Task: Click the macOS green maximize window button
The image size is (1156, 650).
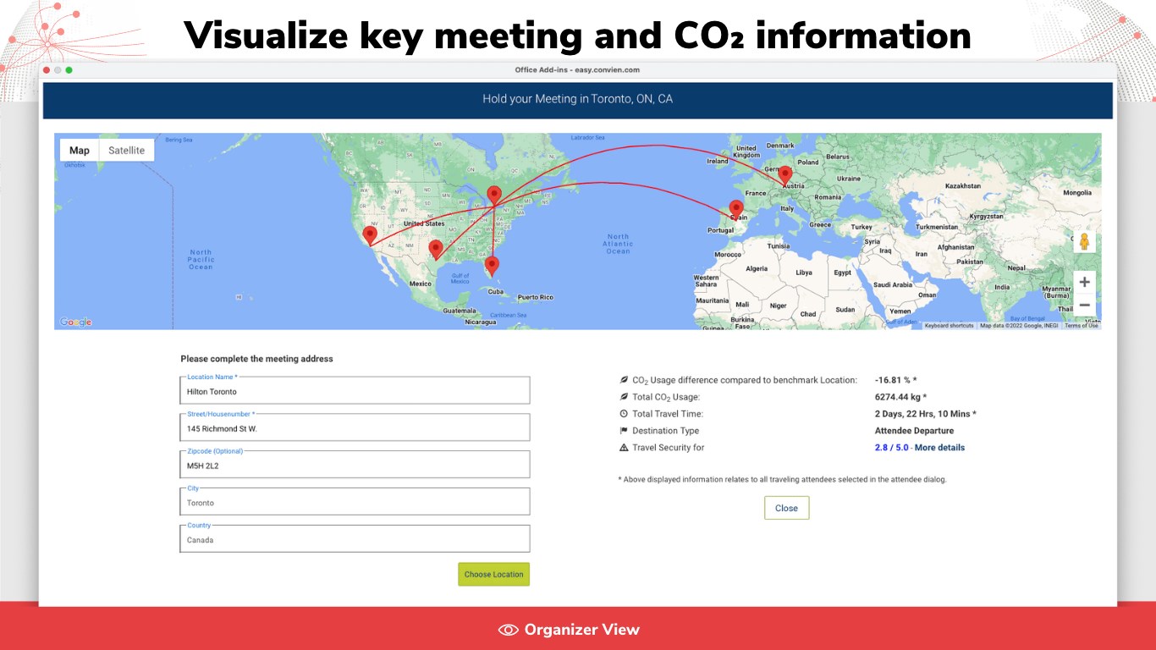Action: [x=69, y=70]
